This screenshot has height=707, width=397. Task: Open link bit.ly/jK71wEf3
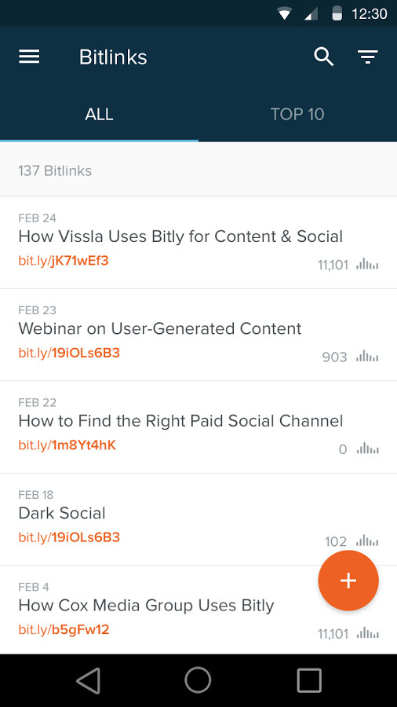[x=64, y=261]
